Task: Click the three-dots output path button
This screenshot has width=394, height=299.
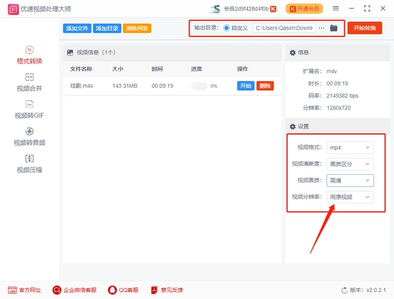Action: point(321,28)
